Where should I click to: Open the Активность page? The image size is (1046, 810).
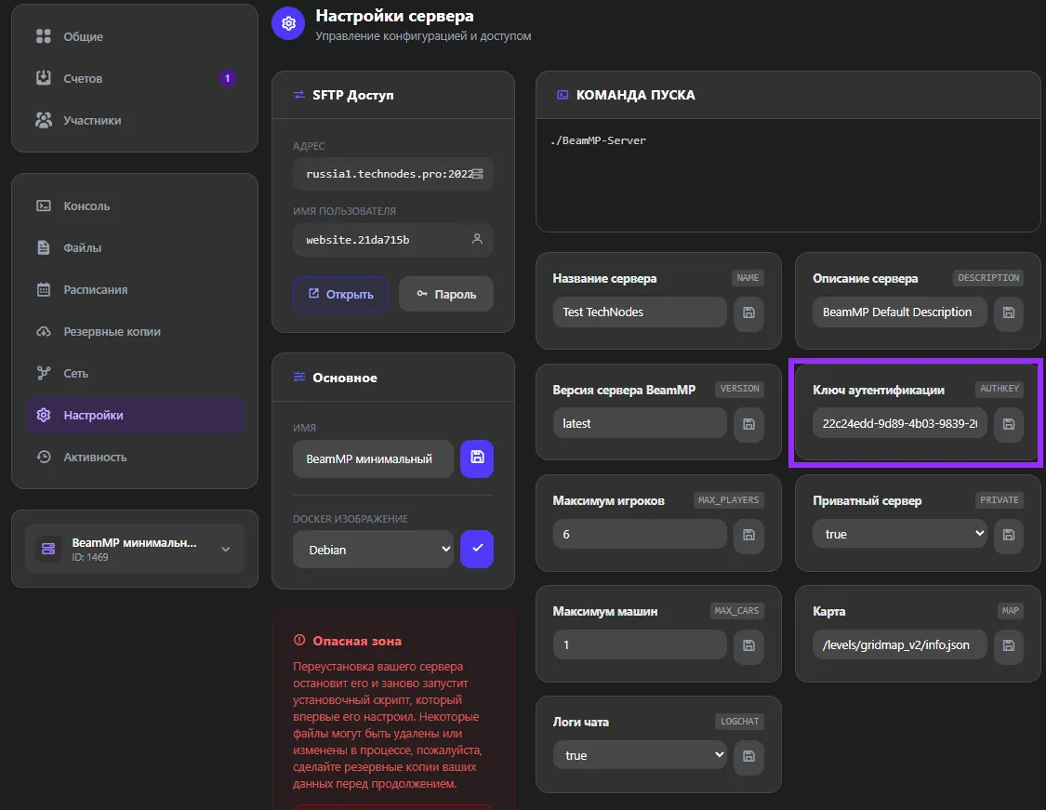click(x=135, y=457)
